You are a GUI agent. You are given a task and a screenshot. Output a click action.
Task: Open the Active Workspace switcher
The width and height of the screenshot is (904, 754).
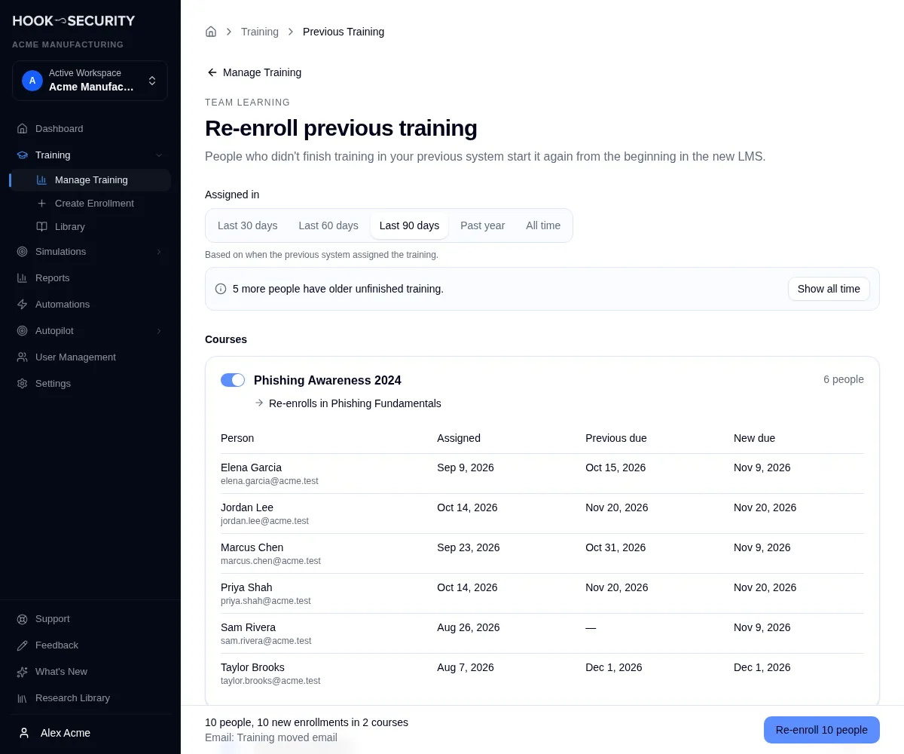[x=90, y=81]
